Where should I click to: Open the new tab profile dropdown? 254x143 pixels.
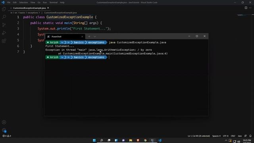point(95,37)
